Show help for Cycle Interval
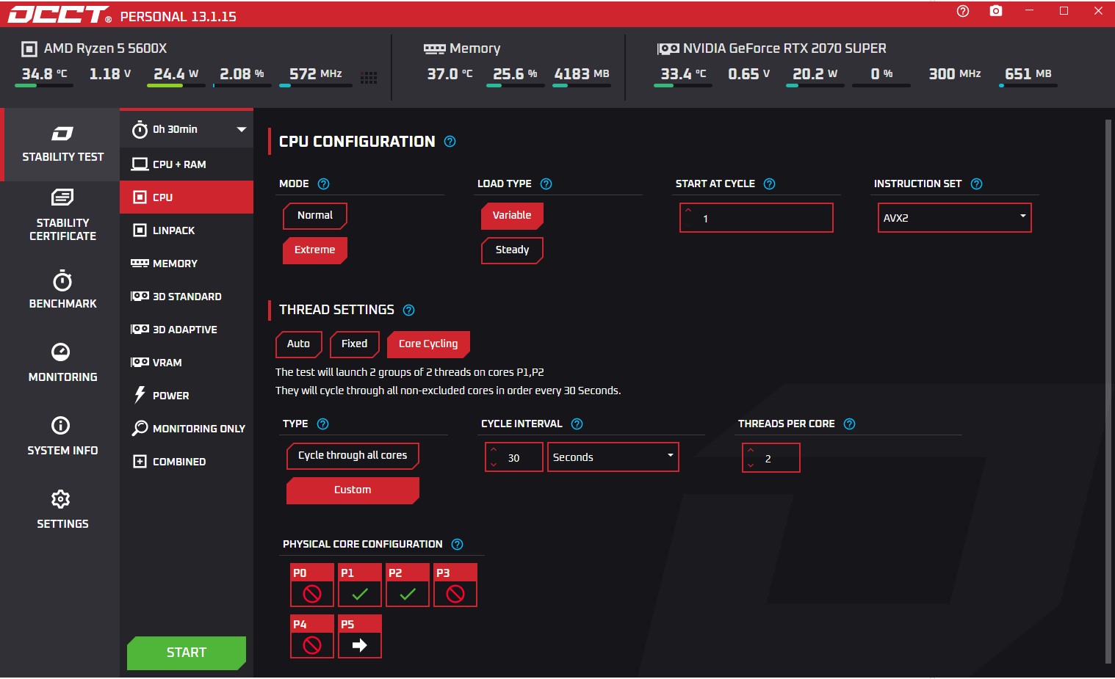Viewport: 1115px width, 679px height. click(577, 424)
